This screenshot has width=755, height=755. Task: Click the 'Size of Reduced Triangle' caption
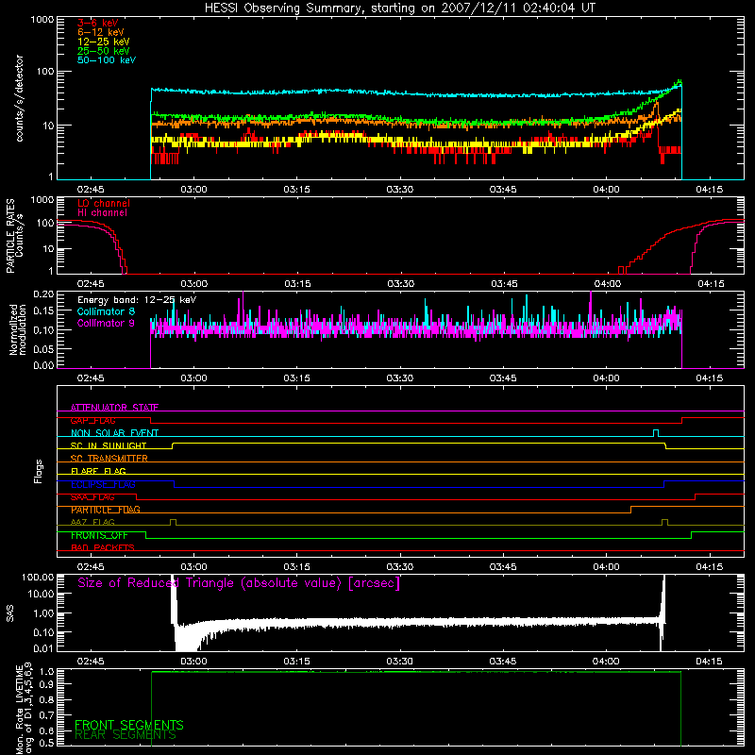(x=239, y=583)
